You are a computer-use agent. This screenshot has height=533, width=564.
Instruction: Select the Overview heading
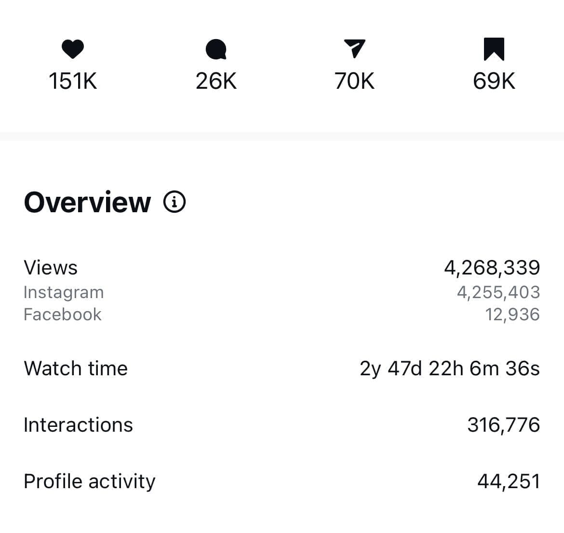[x=87, y=202]
